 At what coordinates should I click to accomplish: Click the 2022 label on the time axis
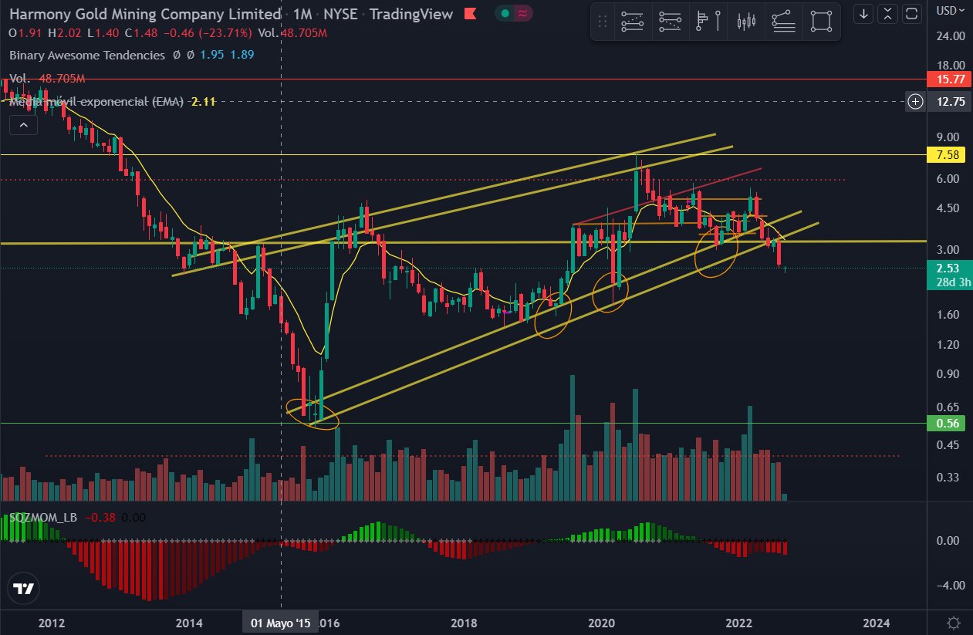[x=739, y=623]
